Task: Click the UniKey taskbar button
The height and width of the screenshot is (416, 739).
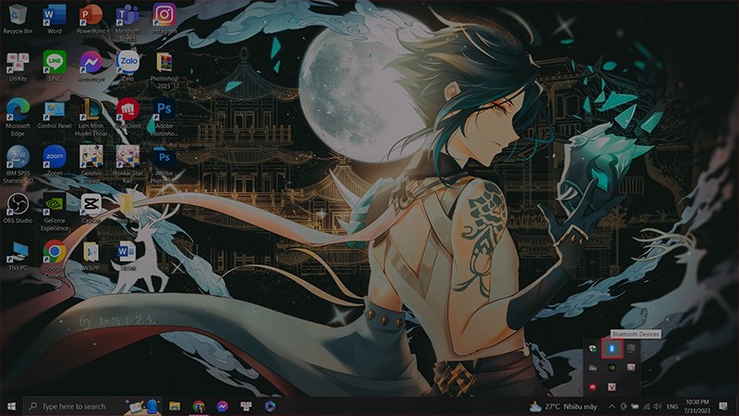Action: pyautogui.click(x=246, y=406)
